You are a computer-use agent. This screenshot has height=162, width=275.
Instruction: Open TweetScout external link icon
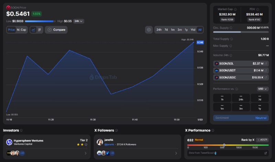[265, 153]
